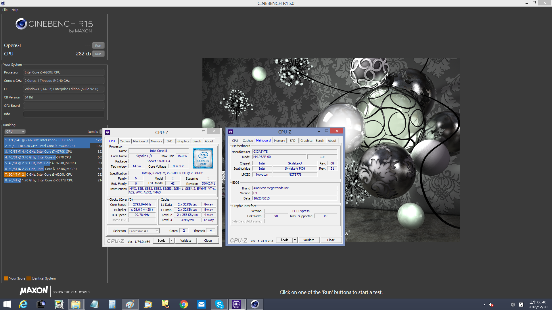Open the Help menu
552x310 pixels.
pyautogui.click(x=15, y=10)
